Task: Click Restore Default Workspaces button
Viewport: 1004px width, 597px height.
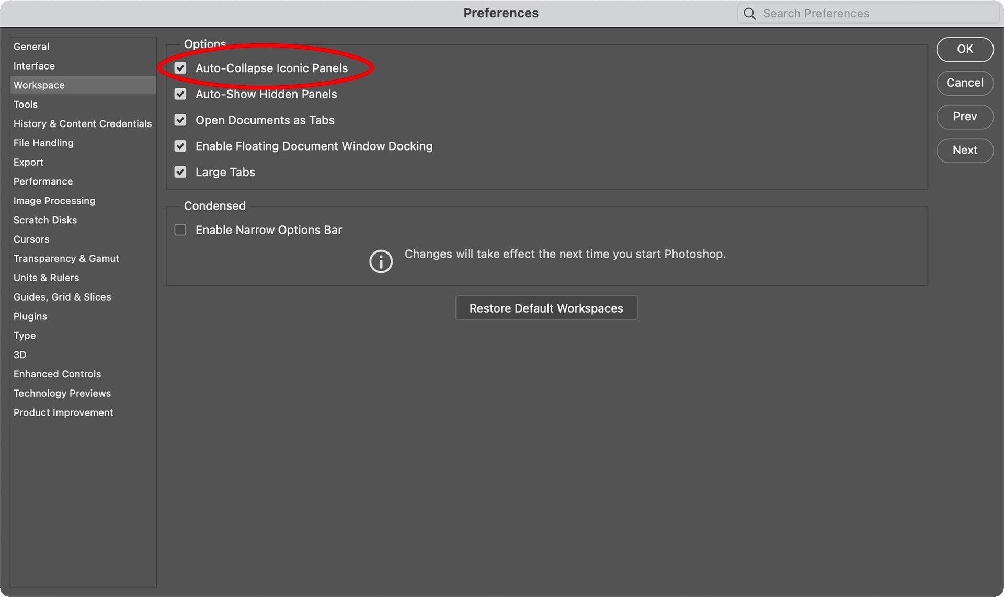Action: click(546, 308)
